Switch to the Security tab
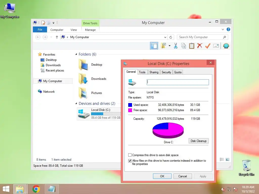This screenshot has height=194, width=259. point(166,72)
